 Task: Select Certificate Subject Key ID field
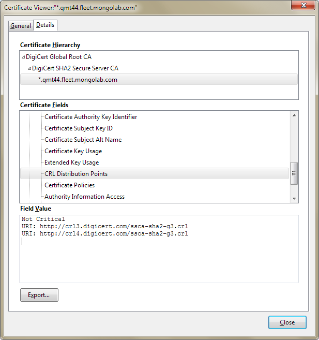coord(79,128)
